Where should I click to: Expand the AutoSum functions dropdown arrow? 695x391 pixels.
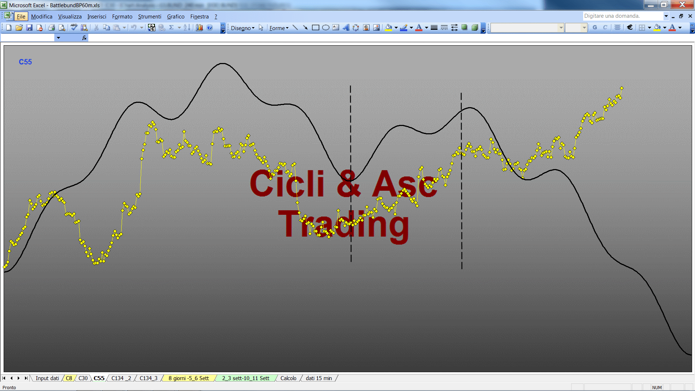[x=179, y=28]
